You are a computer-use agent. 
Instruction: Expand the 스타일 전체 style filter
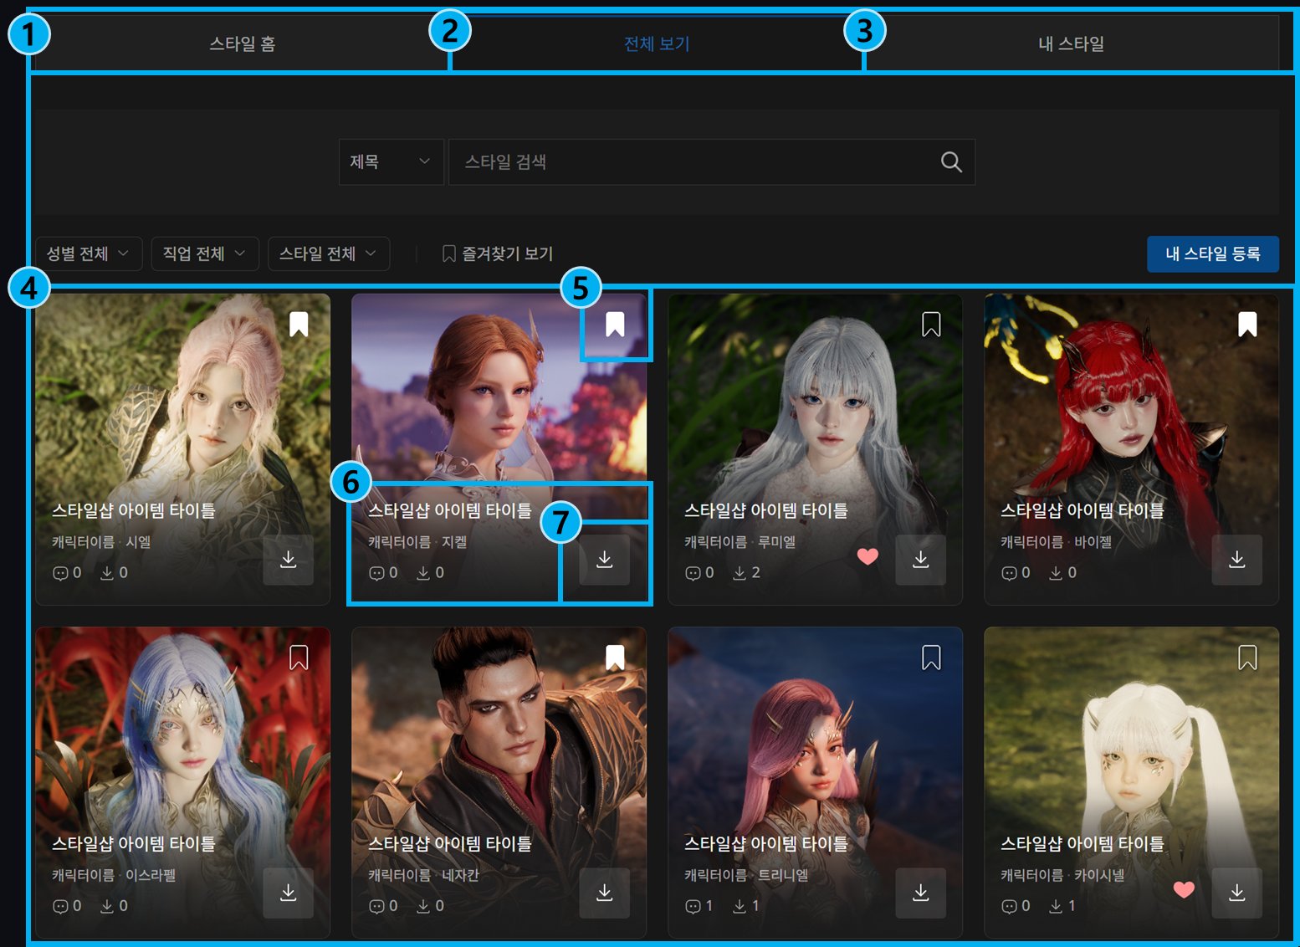pos(329,253)
